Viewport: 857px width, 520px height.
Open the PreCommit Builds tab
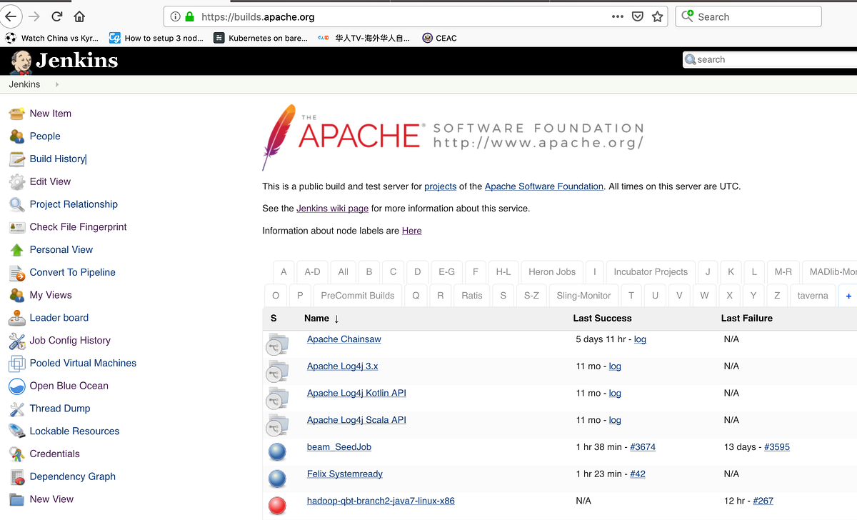tap(357, 295)
